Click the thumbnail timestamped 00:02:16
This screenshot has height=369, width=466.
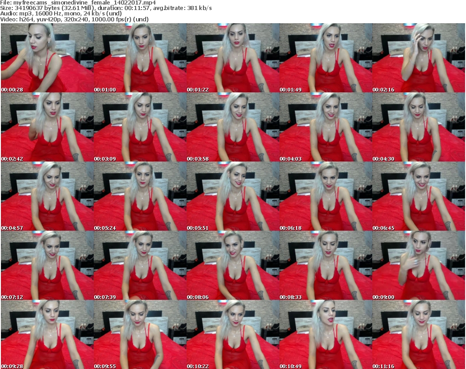point(419,58)
